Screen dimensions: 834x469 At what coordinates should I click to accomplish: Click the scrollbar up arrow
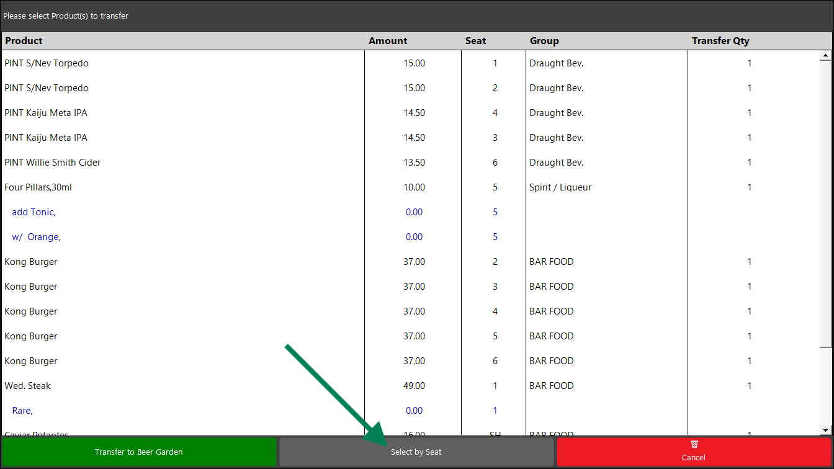(825, 56)
